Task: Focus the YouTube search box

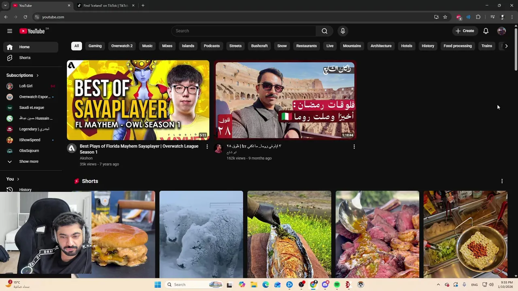Action: (244, 31)
